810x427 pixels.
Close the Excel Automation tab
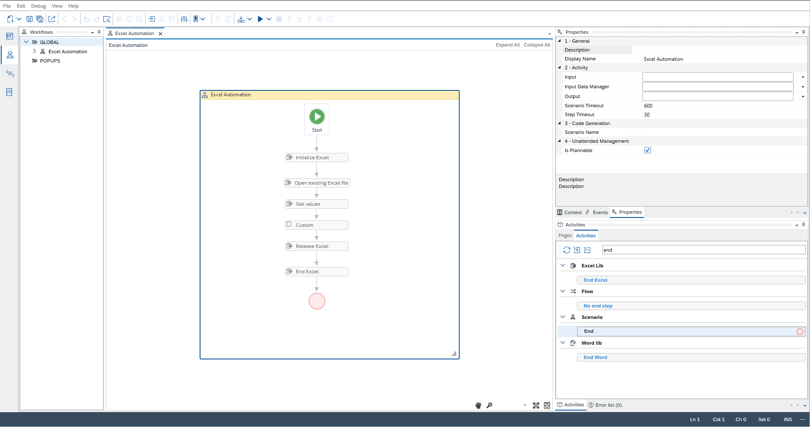coord(160,34)
